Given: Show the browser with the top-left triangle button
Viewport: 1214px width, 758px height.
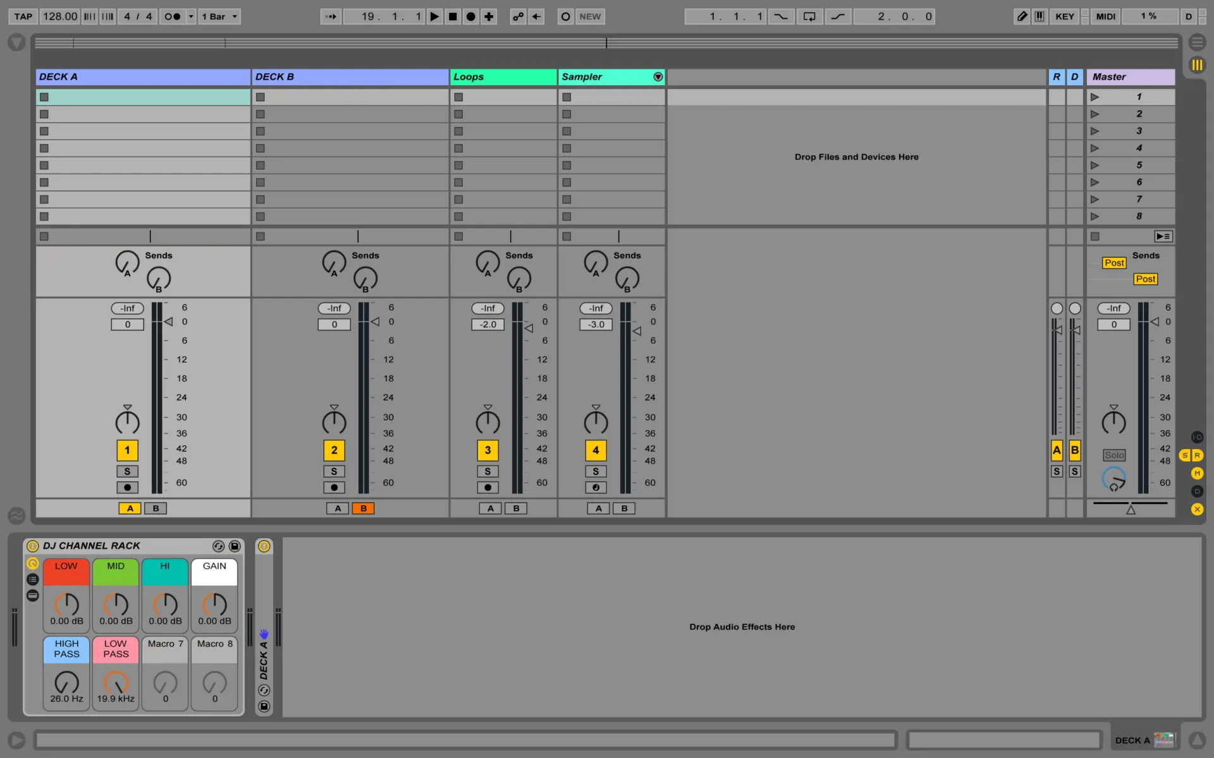Looking at the screenshot, I should point(16,43).
